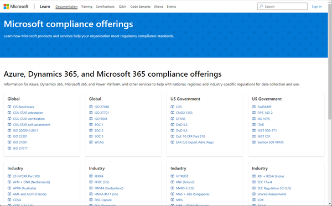This screenshot has width=332, height=206.
Task: Open the SOC 1 link
Action: 98,125
